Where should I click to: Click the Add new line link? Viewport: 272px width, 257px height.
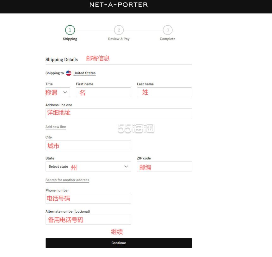(x=56, y=127)
